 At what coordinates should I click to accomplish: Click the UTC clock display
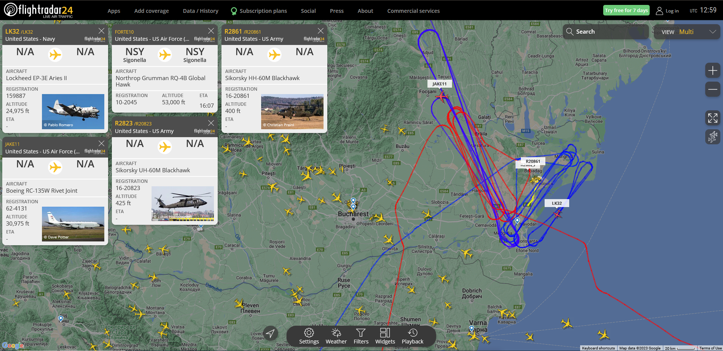[x=703, y=10]
